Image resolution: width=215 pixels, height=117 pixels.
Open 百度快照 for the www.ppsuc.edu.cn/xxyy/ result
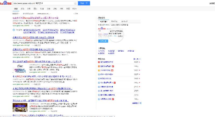coord(37,45)
